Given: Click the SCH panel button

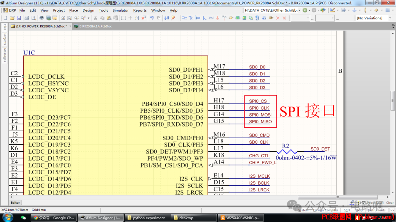Looking at the screenshot, I should 347,210.
